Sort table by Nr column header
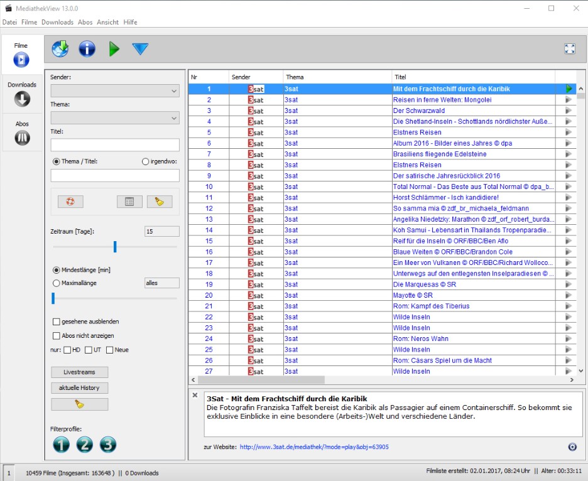This screenshot has height=481, width=588. coord(209,77)
